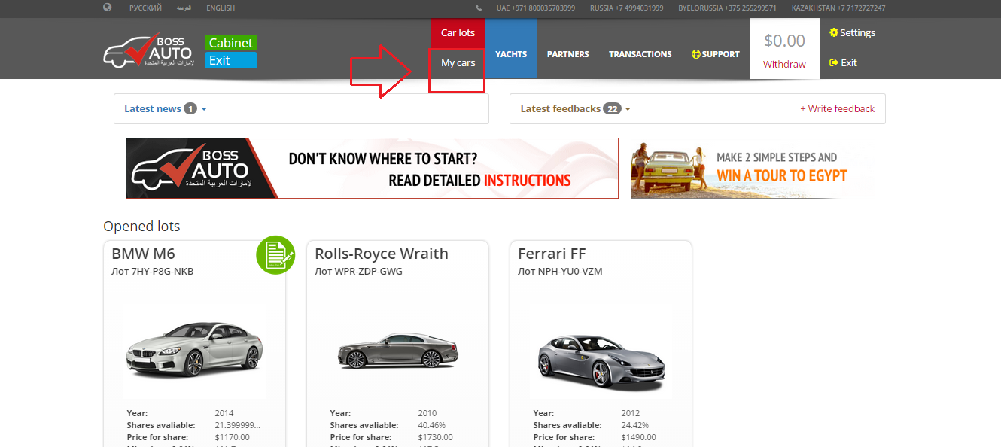Open the Car lots menu item
This screenshot has width=1001, height=447.
458,33
